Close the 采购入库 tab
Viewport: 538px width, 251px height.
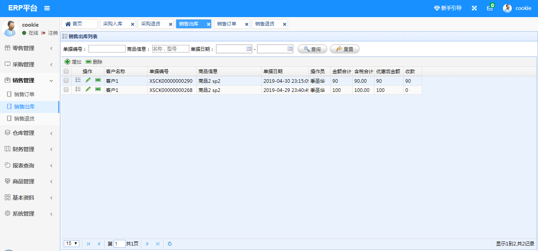pos(132,24)
